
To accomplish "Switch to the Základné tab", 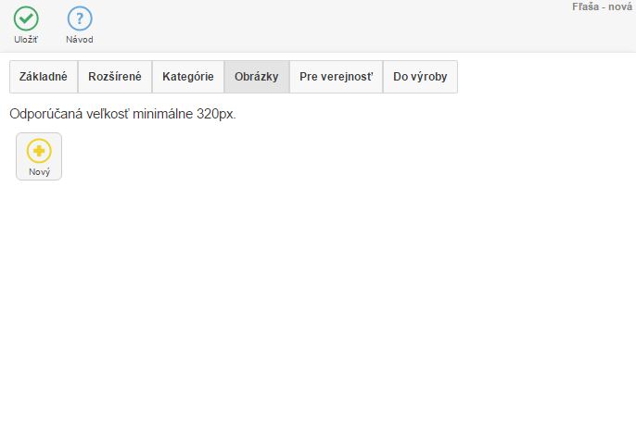I will point(44,77).
